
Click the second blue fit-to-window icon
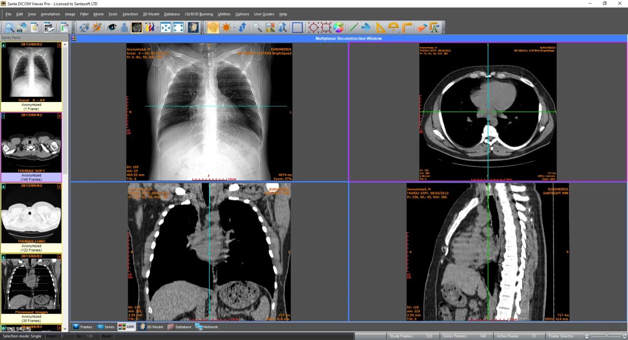coord(179,27)
